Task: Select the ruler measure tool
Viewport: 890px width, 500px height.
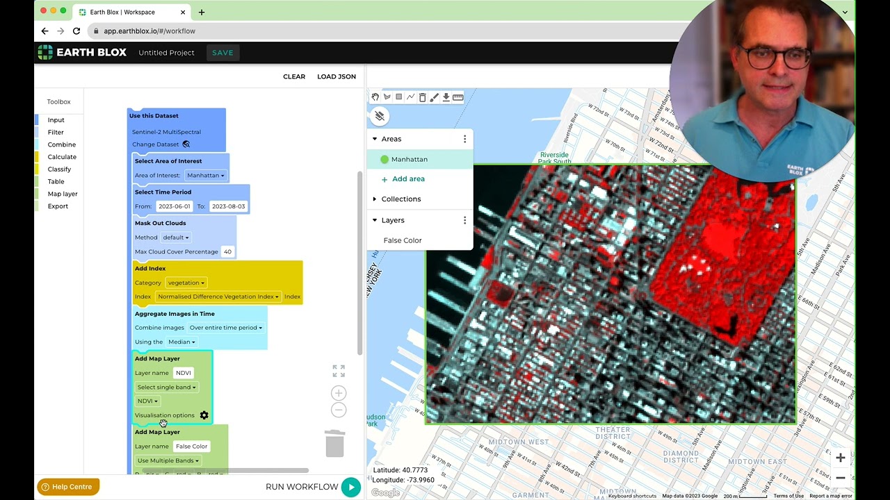Action: (x=458, y=97)
